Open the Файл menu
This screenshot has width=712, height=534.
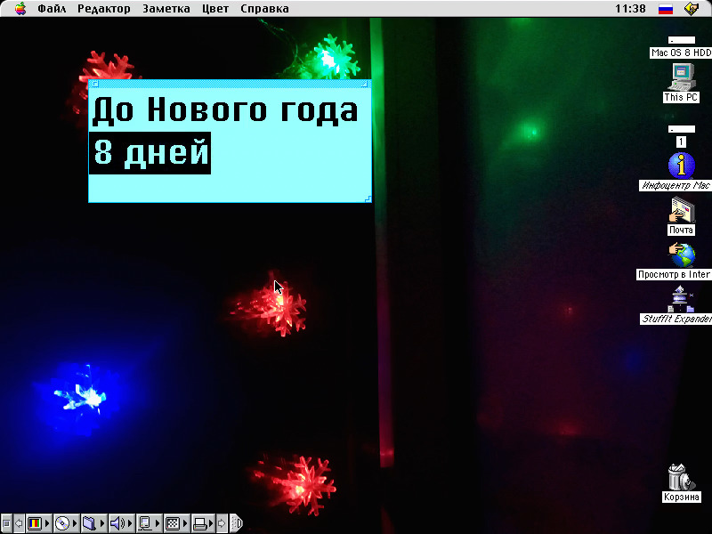coord(52,8)
